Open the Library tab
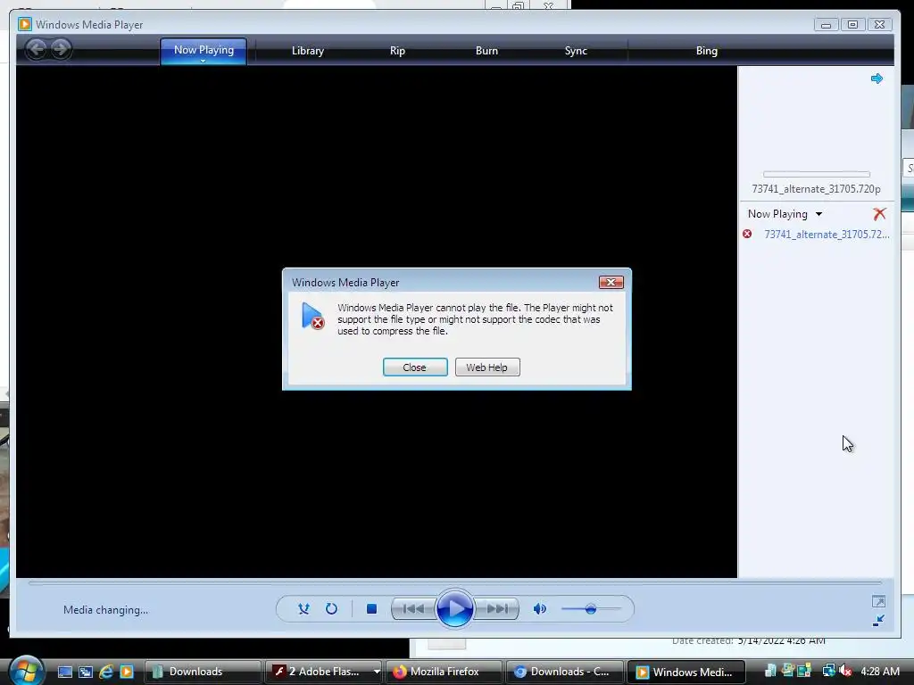Screen dimensions: 914x685 (x=308, y=51)
